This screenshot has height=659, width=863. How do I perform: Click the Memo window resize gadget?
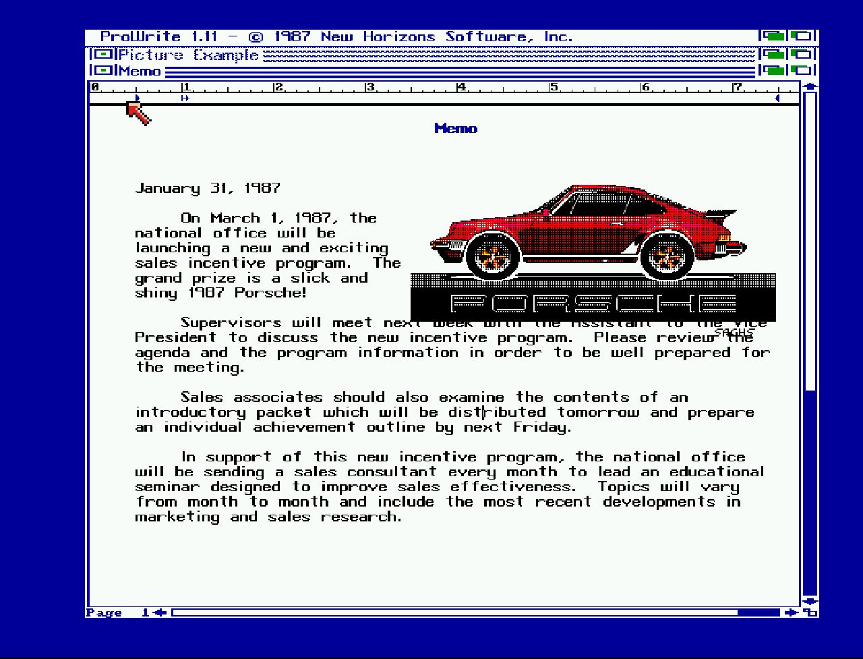click(x=811, y=612)
